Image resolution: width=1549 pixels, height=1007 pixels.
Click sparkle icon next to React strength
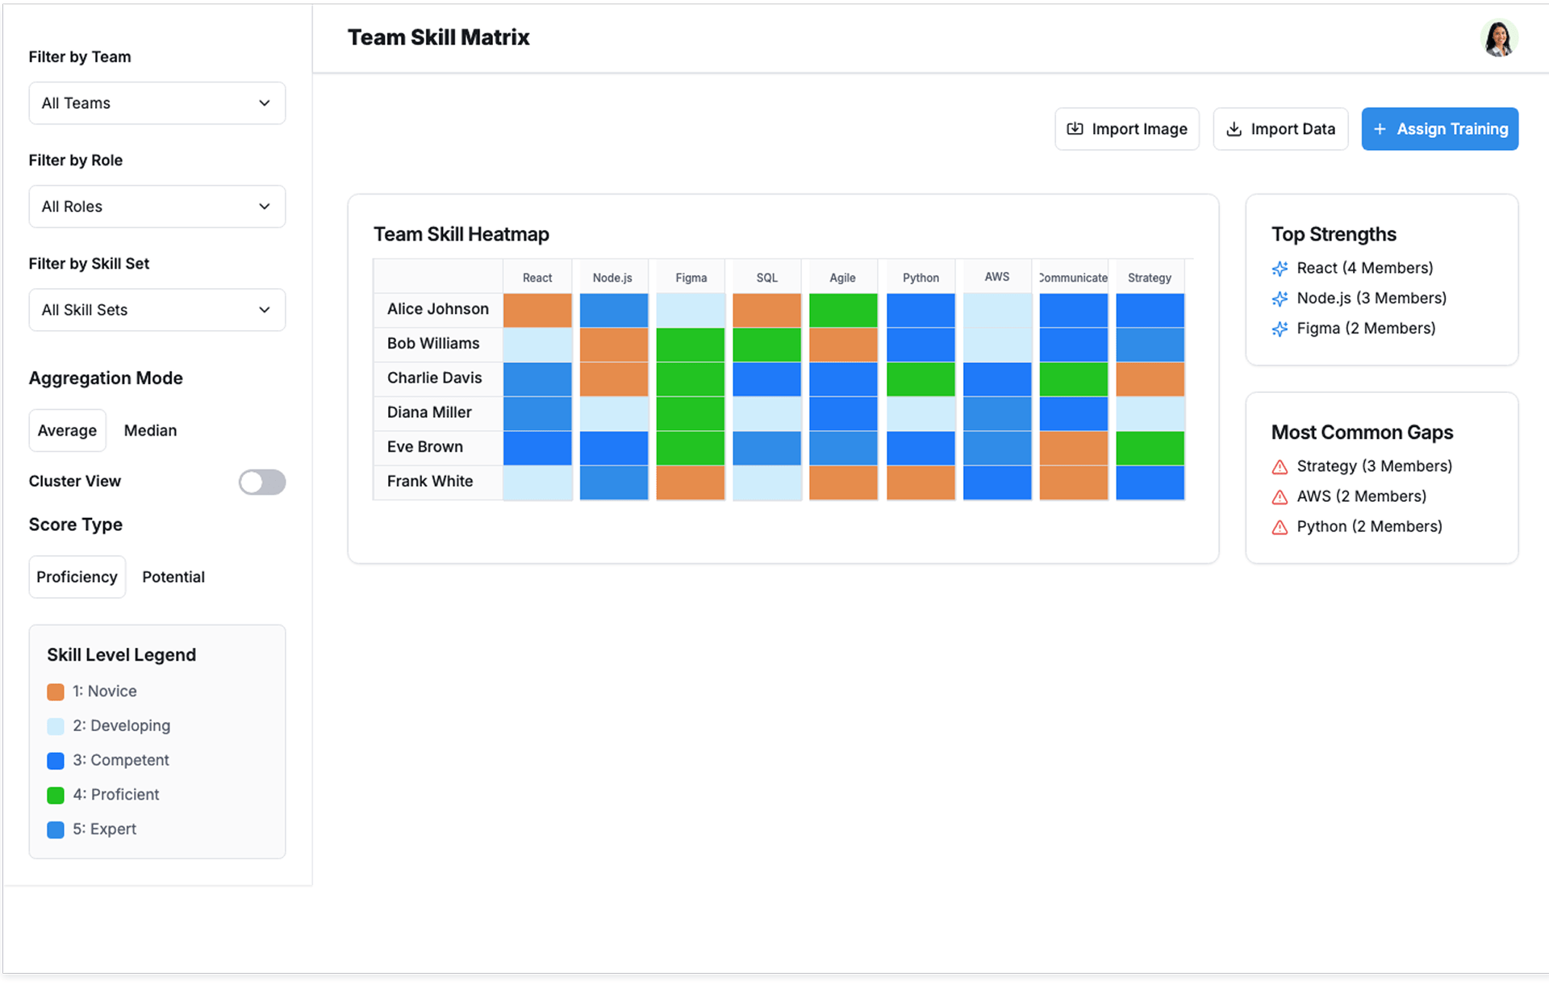pos(1280,269)
